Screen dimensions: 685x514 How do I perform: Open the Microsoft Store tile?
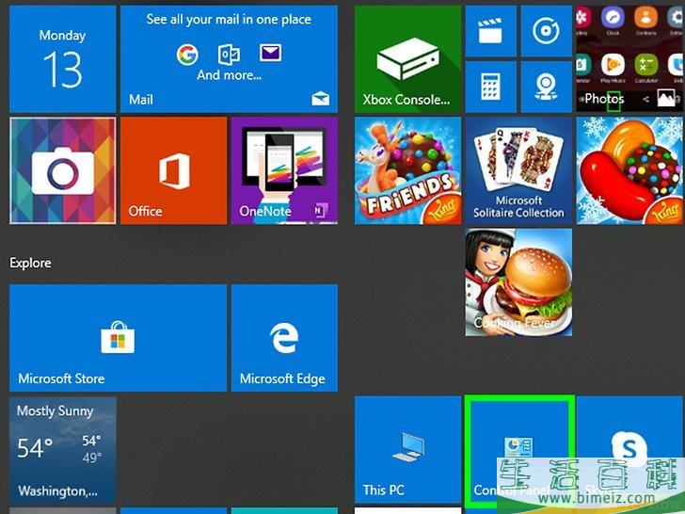click(118, 338)
